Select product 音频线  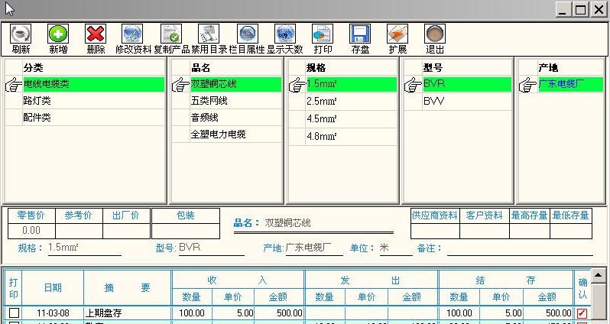pos(235,118)
